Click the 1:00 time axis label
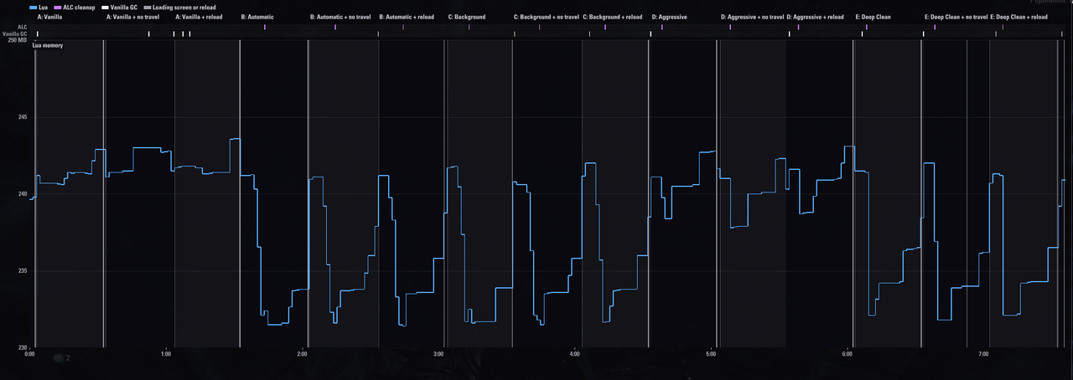This screenshot has width=1073, height=380. point(166,355)
